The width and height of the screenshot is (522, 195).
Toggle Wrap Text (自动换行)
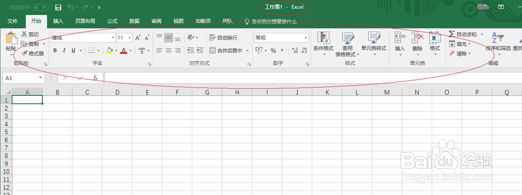click(223, 37)
